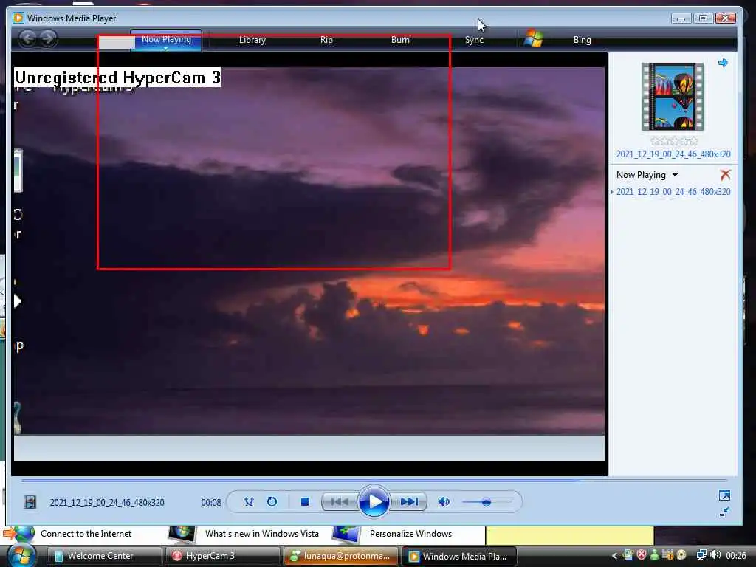
Task: Open the Bing tab
Action: (582, 40)
